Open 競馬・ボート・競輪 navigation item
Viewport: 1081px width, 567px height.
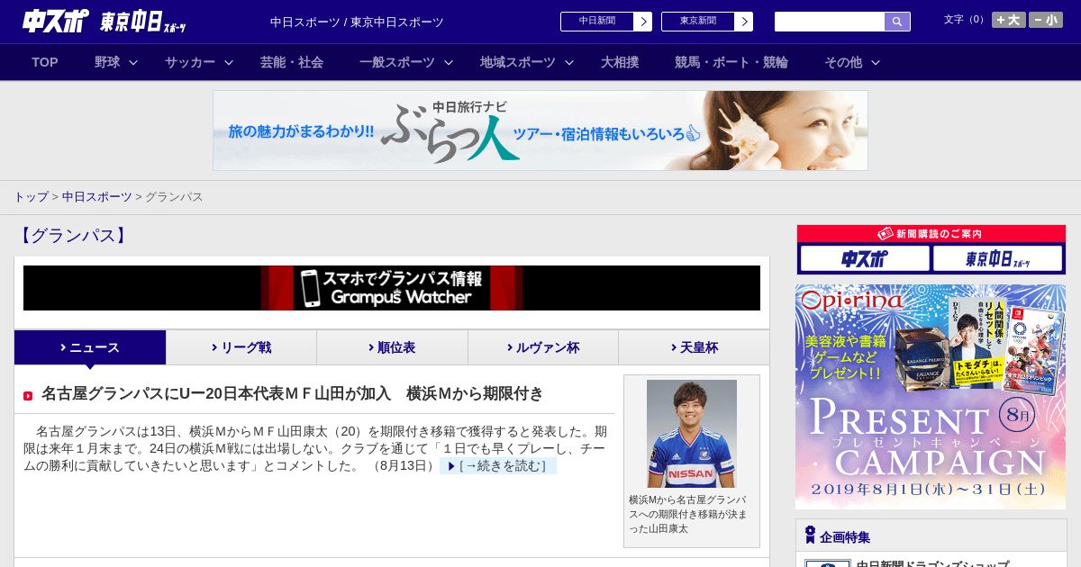tap(731, 62)
